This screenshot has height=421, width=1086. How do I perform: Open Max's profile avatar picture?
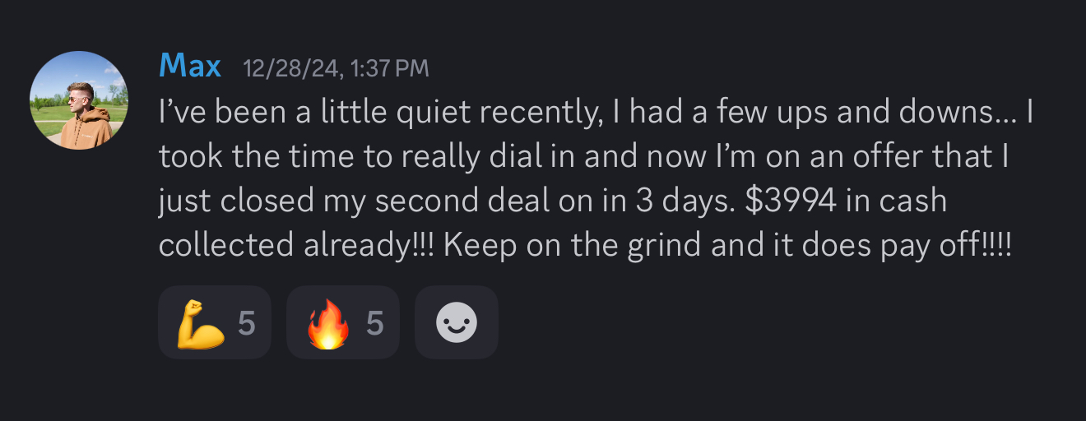click(79, 100)
